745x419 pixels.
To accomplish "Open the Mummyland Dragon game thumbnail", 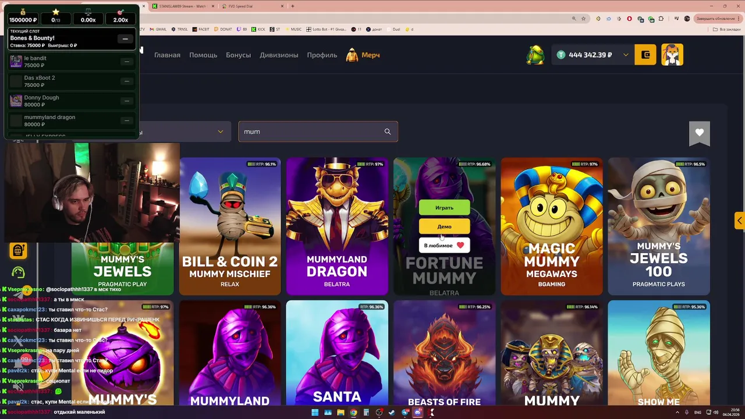I will pos(337,226).
